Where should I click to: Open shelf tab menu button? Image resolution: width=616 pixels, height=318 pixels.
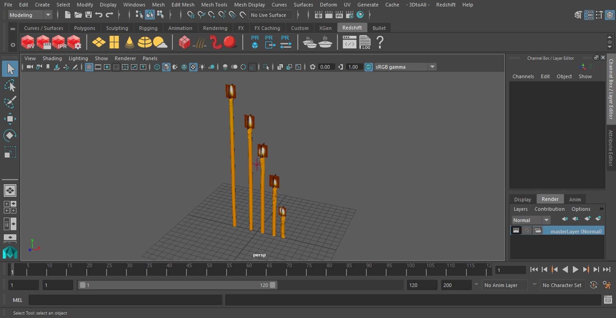point(13,29)
